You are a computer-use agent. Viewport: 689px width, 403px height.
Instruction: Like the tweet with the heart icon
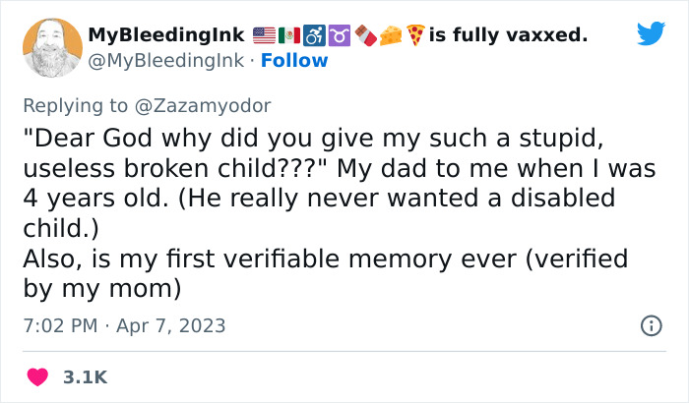point(37,376)
